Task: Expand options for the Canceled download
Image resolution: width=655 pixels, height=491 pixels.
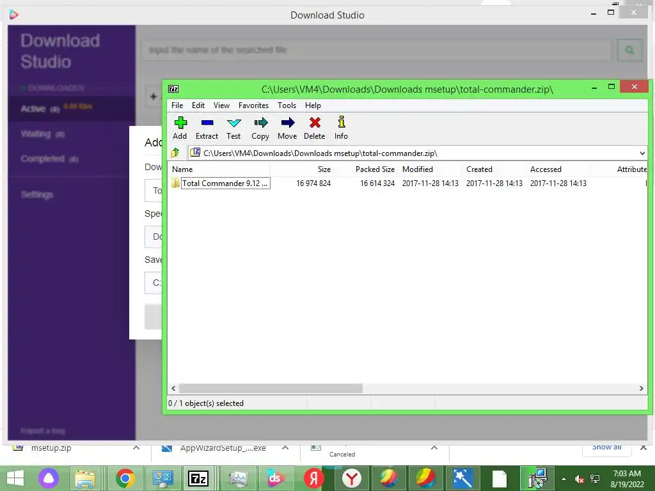Action: point(434,448)
